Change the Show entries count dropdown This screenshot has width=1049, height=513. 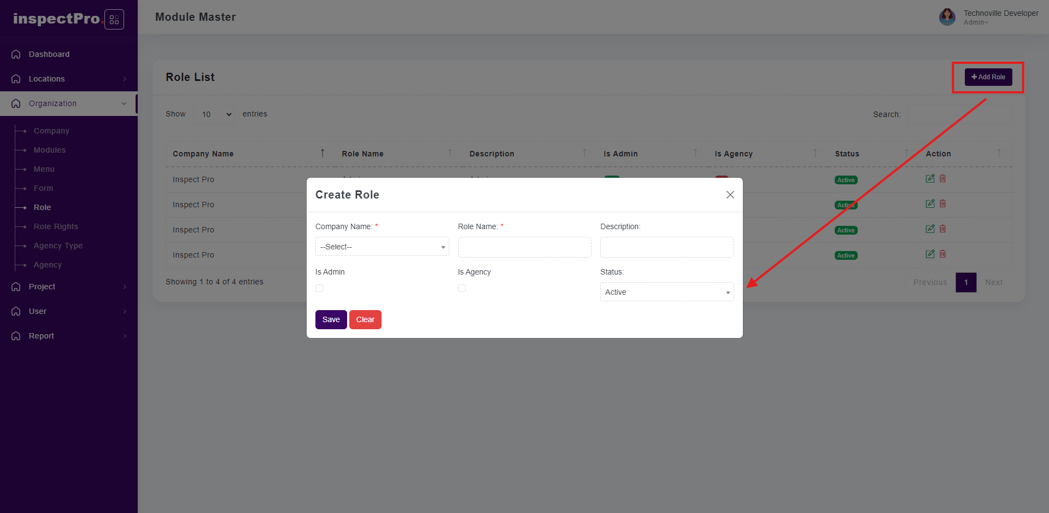[x=214, y=114]
